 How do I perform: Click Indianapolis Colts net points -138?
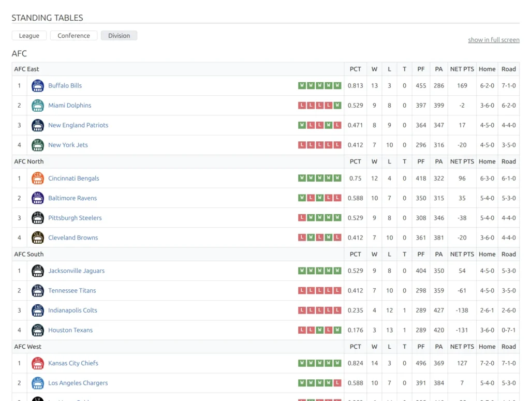pyautogui.click(x=462, y=310)
